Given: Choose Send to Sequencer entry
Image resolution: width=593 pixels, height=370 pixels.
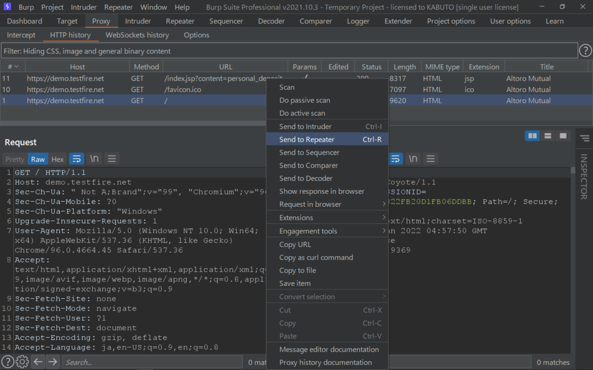Looking at the screenshot, I should 327,152.
